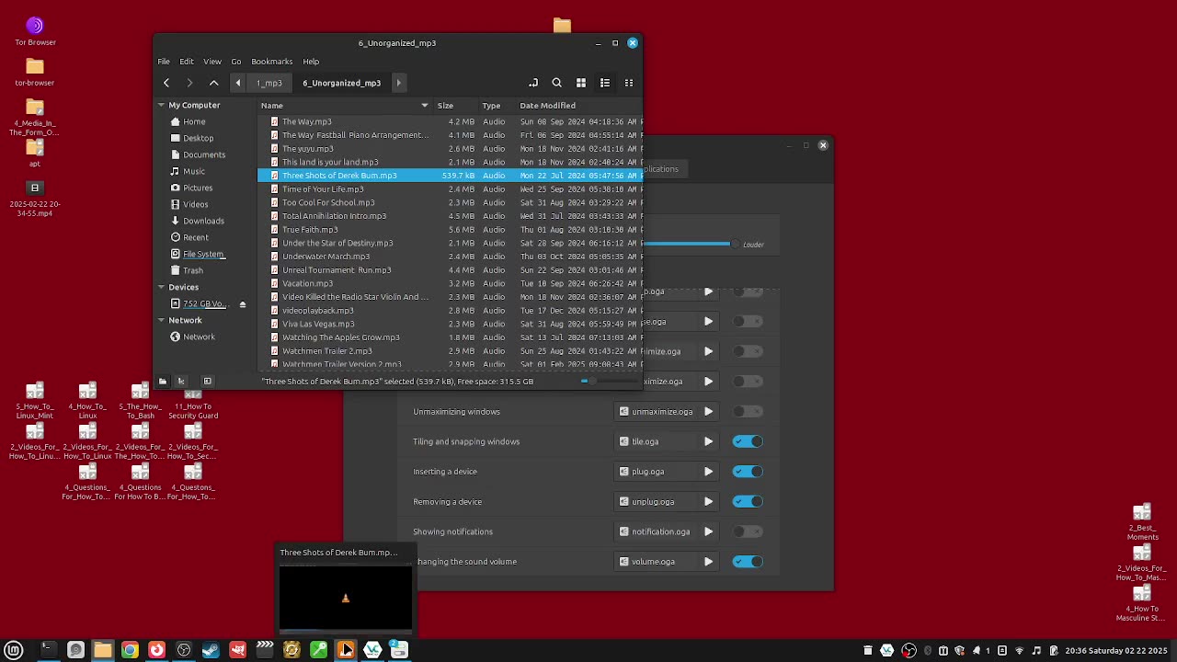Open the network tray icon
This screenshot has width=1177, height=662.
tap(1020, 650)
